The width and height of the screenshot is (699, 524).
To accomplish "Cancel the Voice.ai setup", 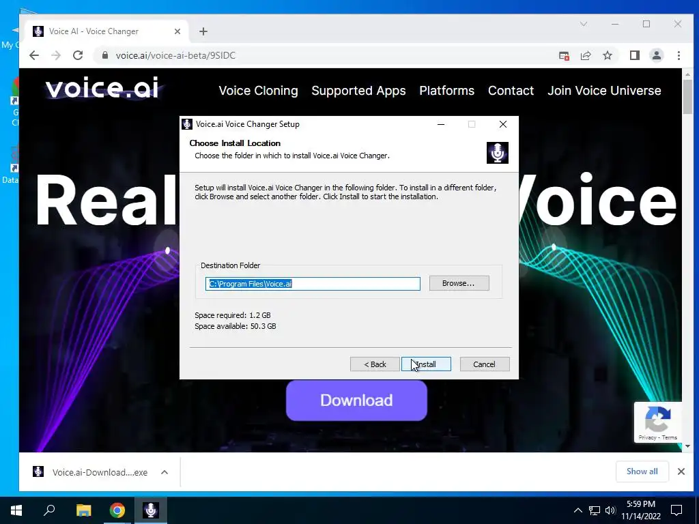I will click(x=484, y=364).
